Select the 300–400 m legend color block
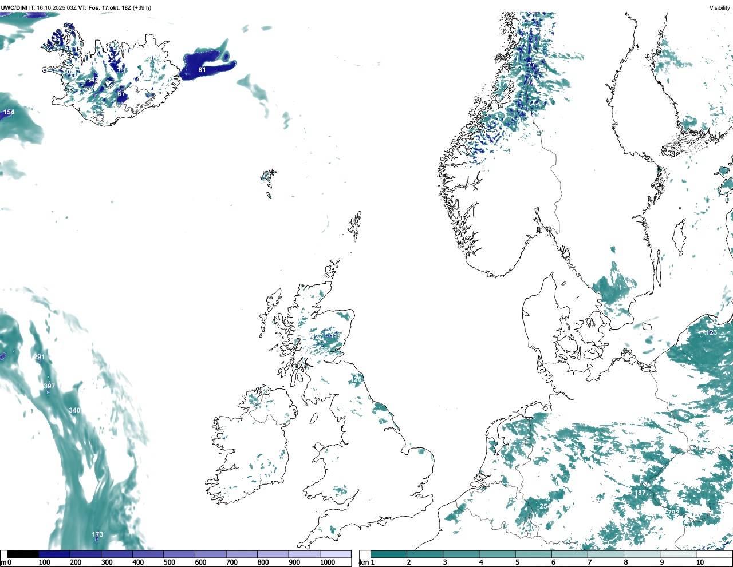The image size is (733, 567). (x=117, y=554)
